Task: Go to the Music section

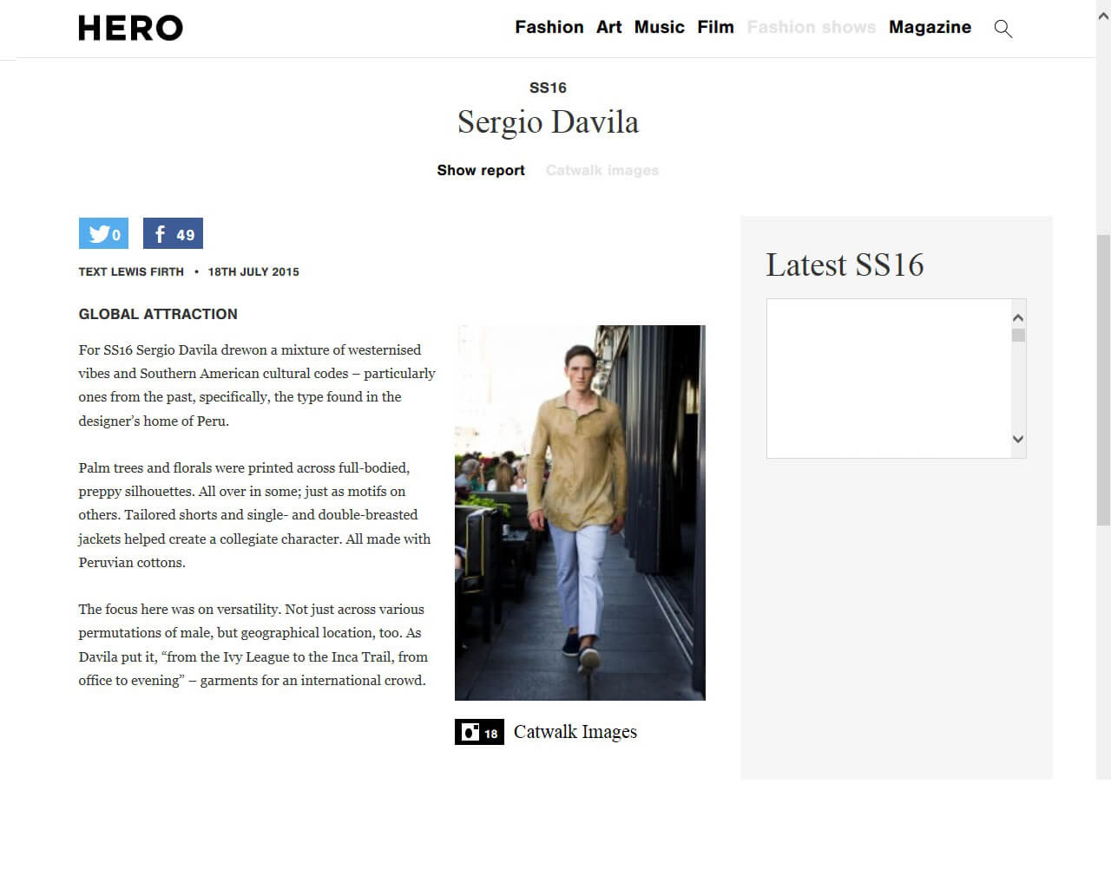Action: [660, 27]
